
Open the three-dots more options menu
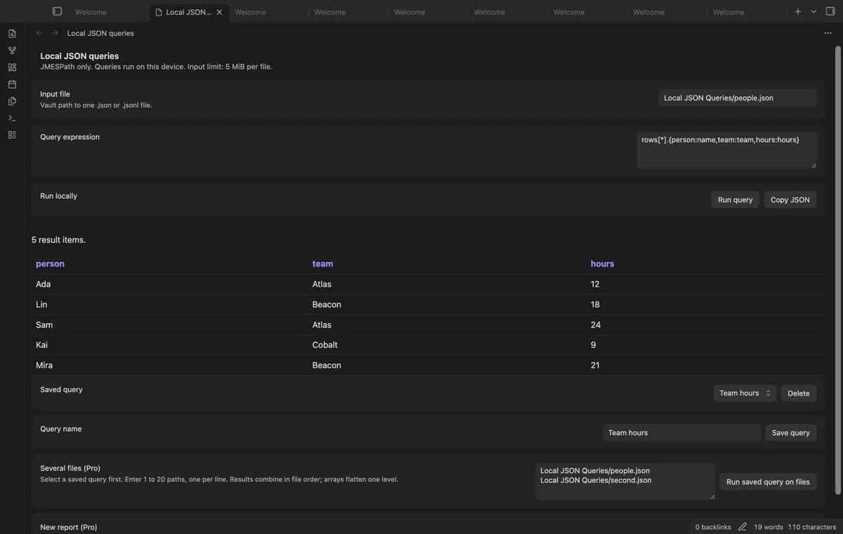(828, 33)
